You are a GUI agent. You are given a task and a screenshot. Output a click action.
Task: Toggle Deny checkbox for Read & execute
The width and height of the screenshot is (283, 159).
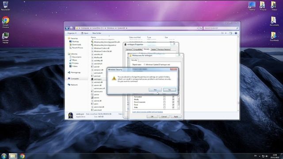173,102
